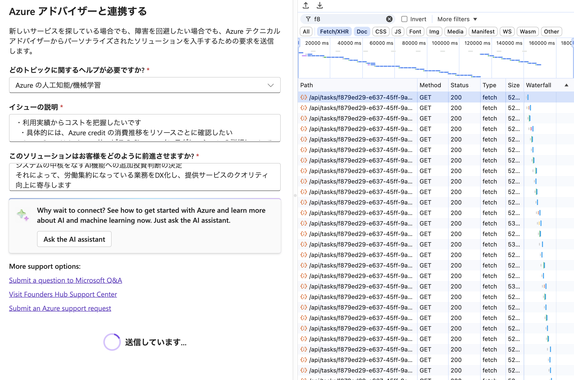Click the 20000 ms timeline label
Screen dimensions: 574x380
[x=317, y=43]
